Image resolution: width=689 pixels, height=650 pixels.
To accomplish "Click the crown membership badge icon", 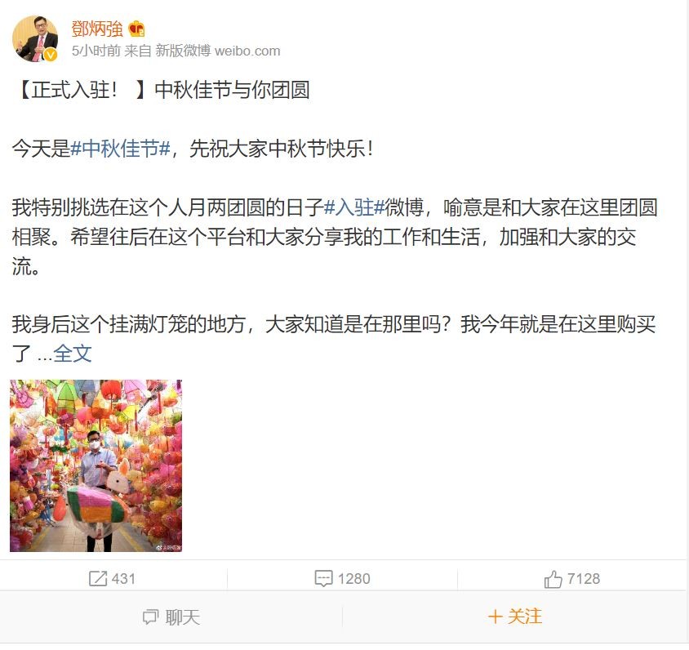I will click(136, 29).
